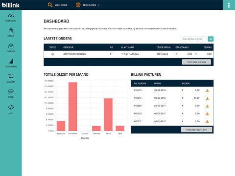Download invoice #15419

(207, 90)
